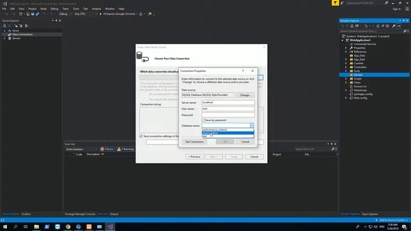Open the Project menu
Viewport: 411px width, 231px height.
[32, 8]
